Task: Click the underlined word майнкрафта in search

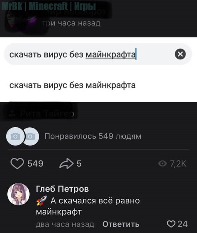Action: click(111, 54)
